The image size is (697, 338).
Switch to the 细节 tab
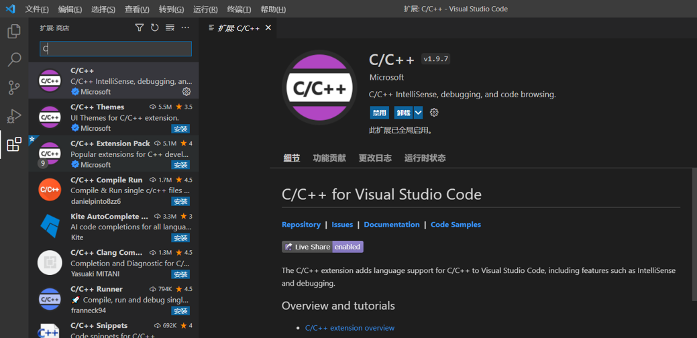tap(292, 158)
